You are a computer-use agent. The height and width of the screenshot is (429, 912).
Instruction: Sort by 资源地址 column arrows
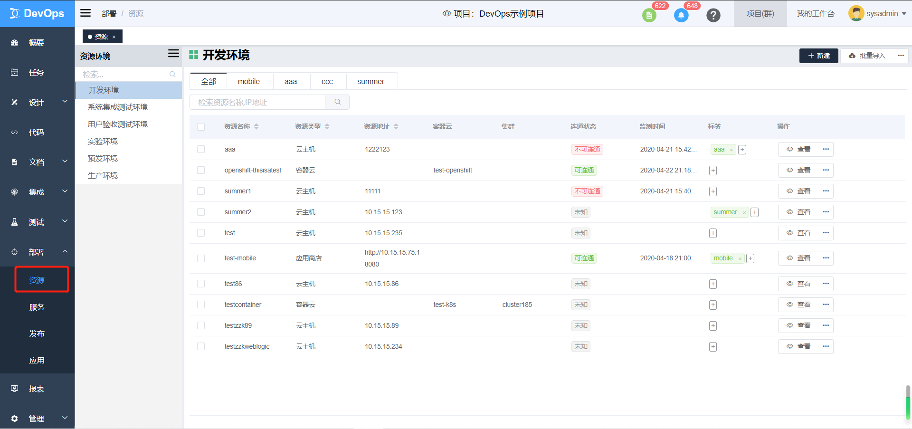(396, 126)
